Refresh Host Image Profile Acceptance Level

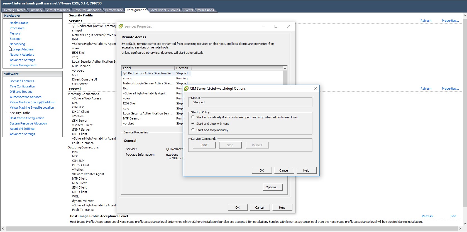(427, 216)
